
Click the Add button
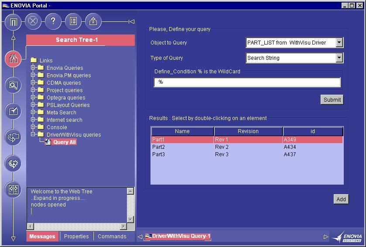(x=341, y=199)
